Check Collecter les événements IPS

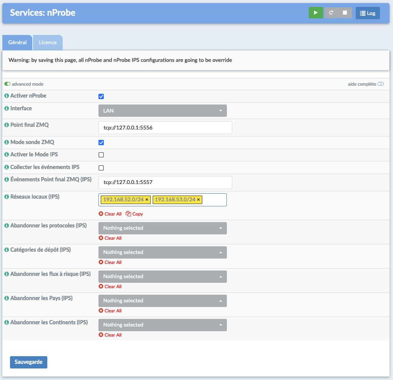[x=101, y=168]
